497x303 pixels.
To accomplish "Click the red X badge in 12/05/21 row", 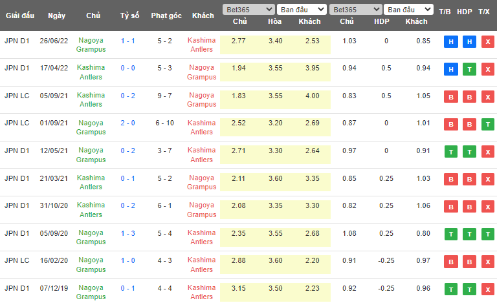I will pos(488,151).
